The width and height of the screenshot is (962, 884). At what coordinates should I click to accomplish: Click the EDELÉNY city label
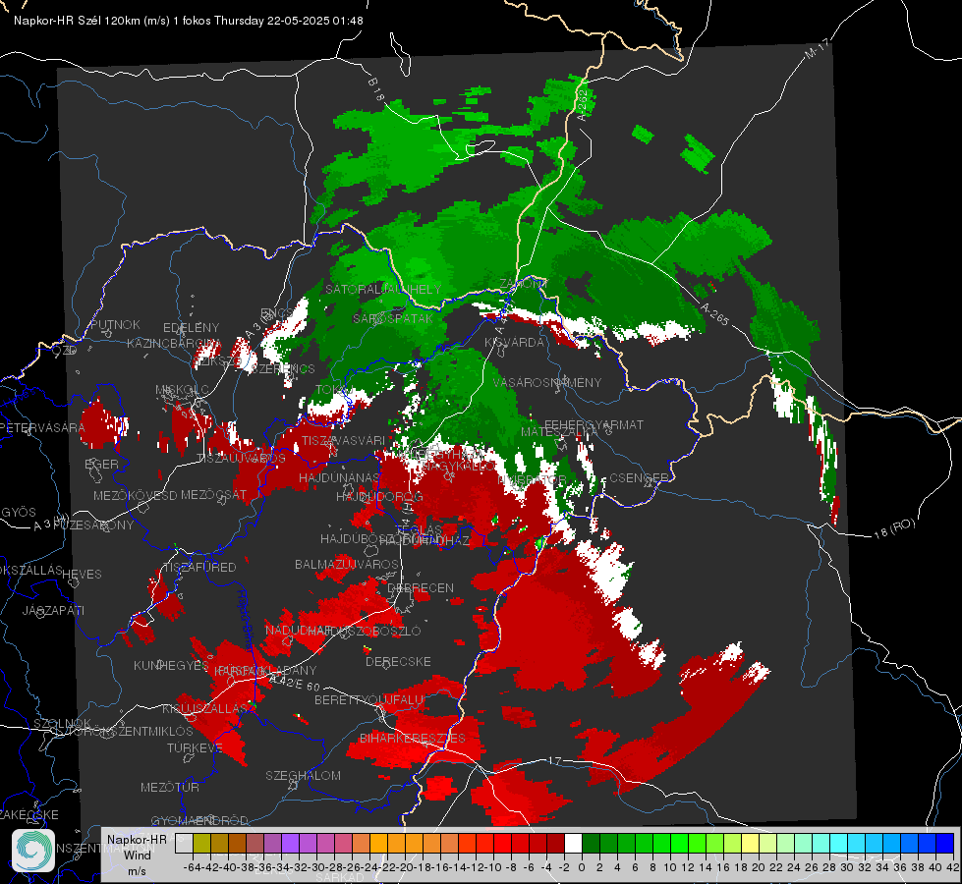191,328
